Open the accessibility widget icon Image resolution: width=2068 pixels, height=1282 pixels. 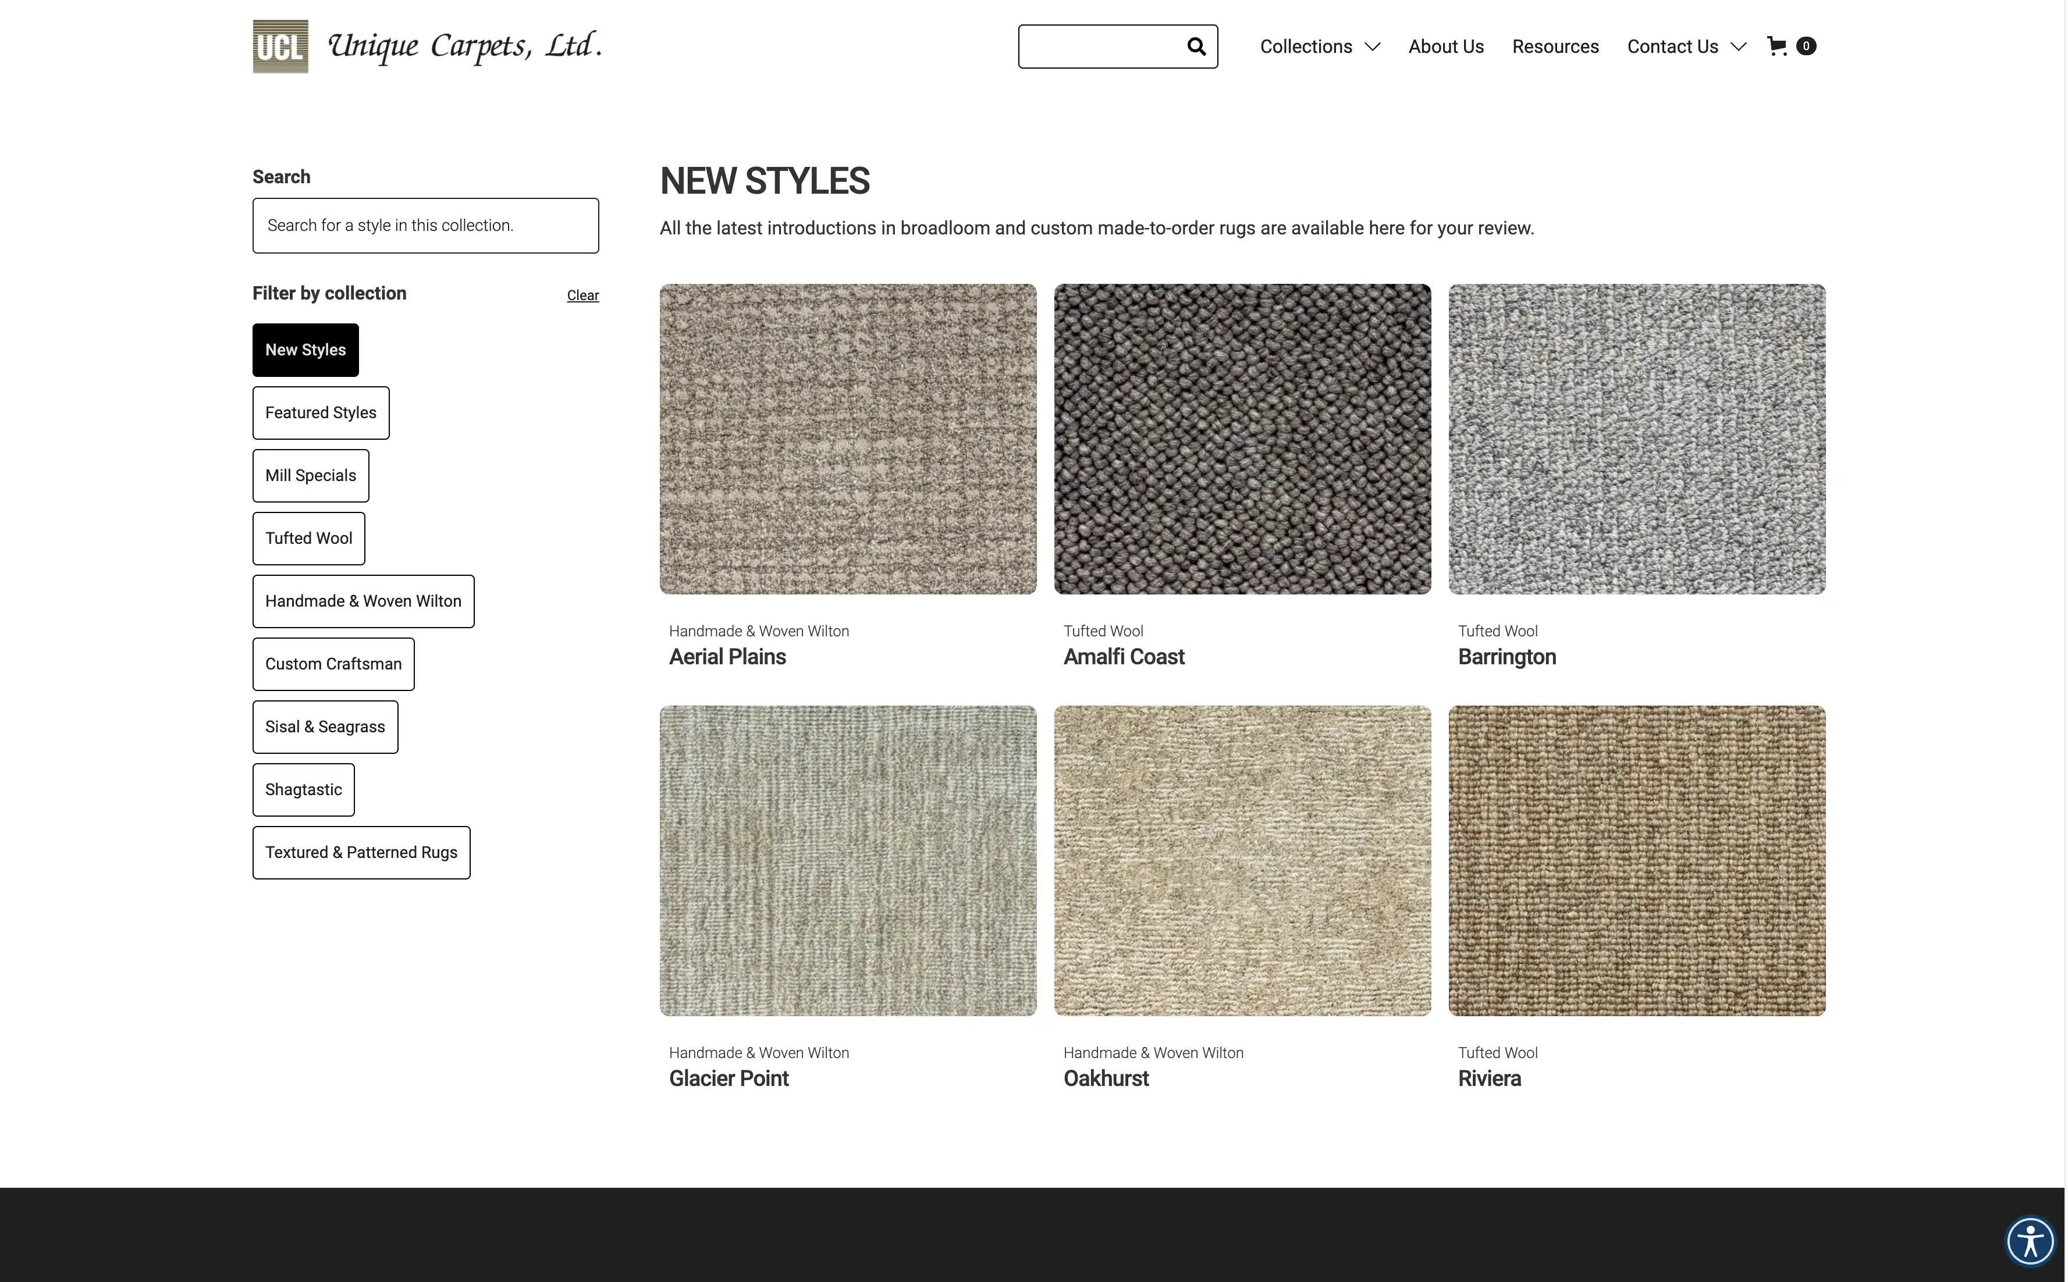point(2030,1242)
